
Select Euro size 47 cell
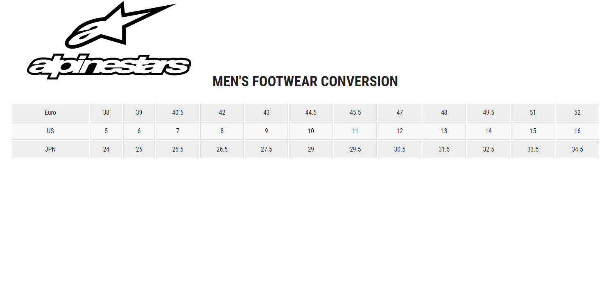click(x=400, y=112)
